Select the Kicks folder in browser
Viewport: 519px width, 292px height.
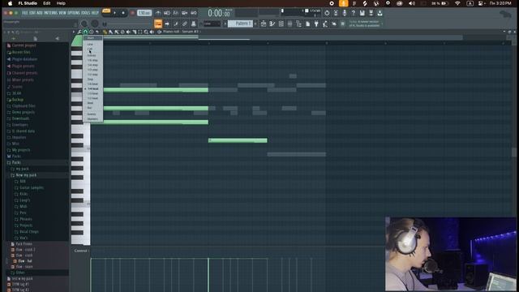24,194
